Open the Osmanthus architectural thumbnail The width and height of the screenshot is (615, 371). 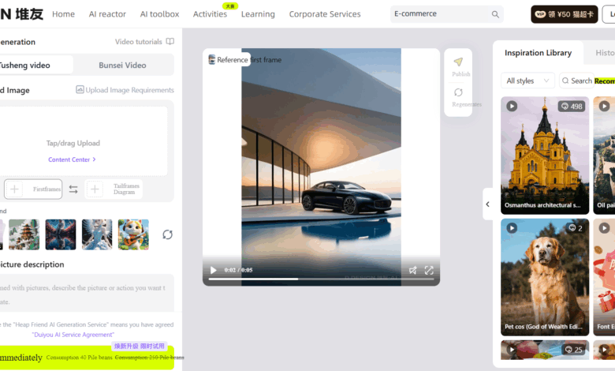point(544,154)
